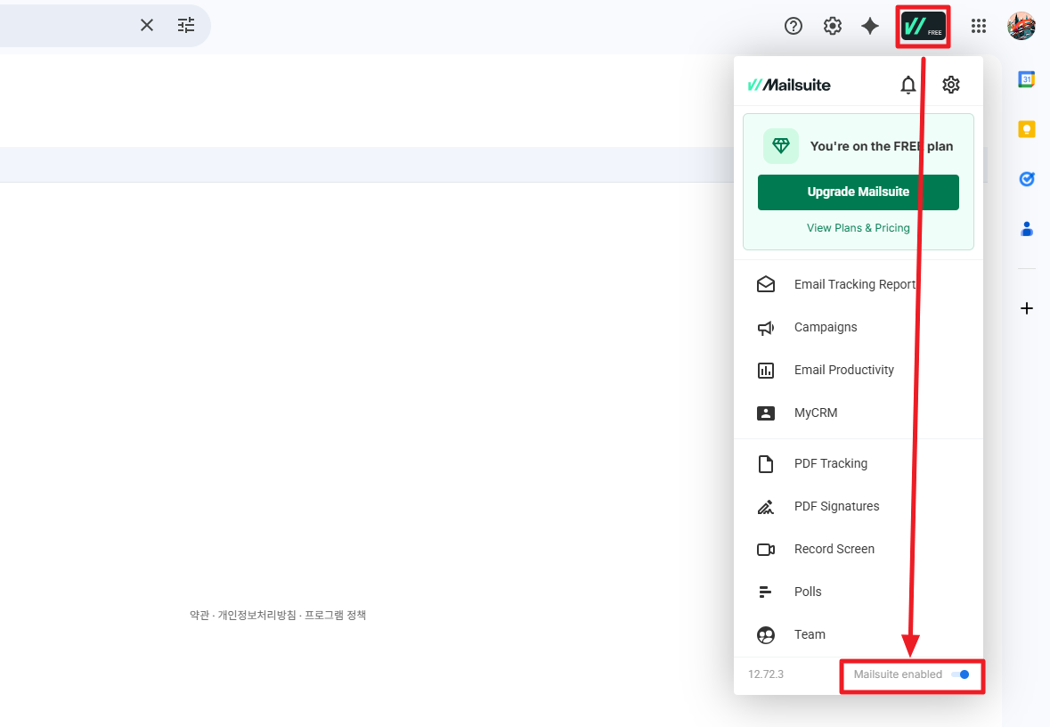Viewport: 1050px width, 727px height.
Task: Open the Google apps grid
Action: tap(979, 26)
